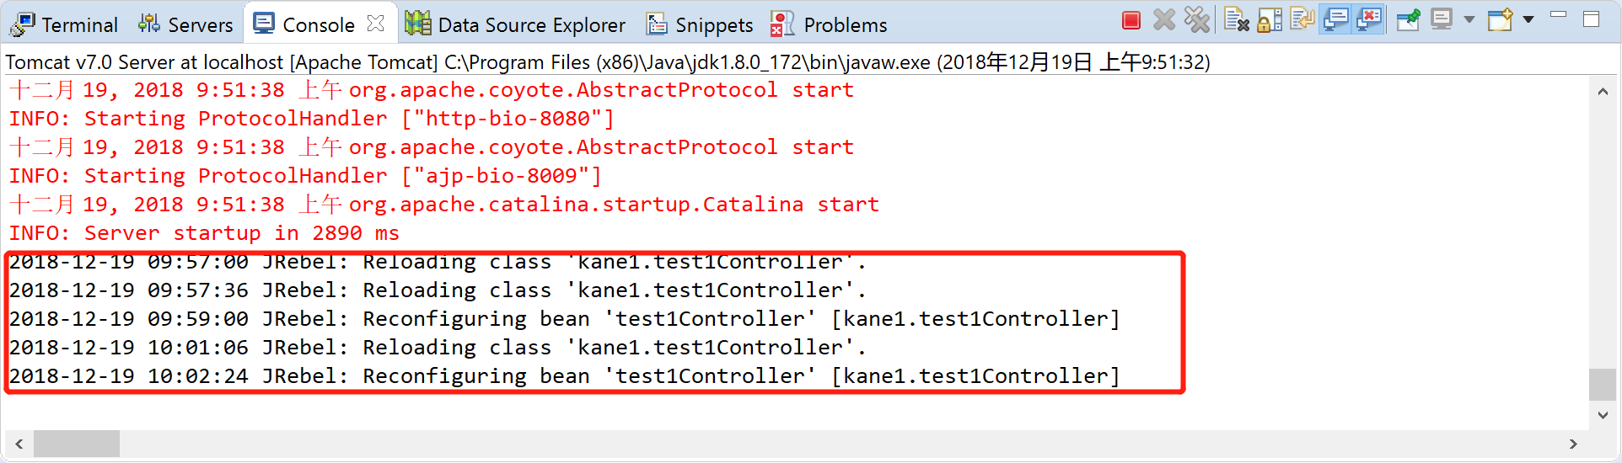Image resolution: width=1622 pixels, height=463 pixels.
Task: Click the horizontal scrollbar thumb
Action: pos(77,444)
